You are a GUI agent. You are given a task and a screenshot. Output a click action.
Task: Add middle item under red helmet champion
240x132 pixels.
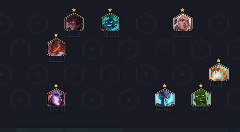[x=56, y=59]
